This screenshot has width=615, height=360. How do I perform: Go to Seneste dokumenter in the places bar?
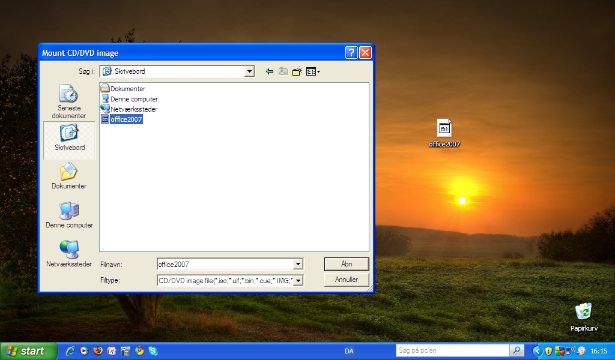tap(68, 101)
